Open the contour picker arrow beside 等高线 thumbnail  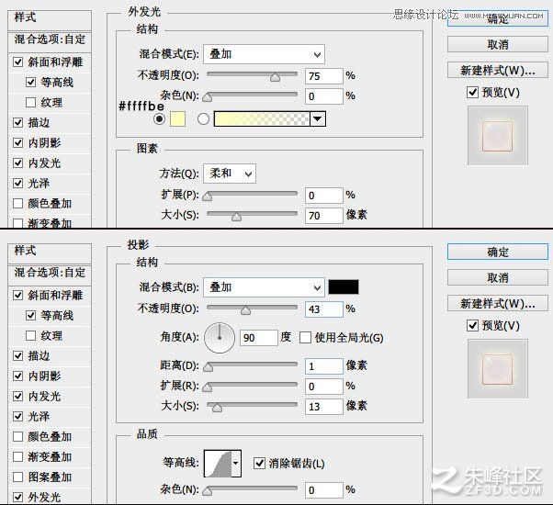(x=236, y=464)
